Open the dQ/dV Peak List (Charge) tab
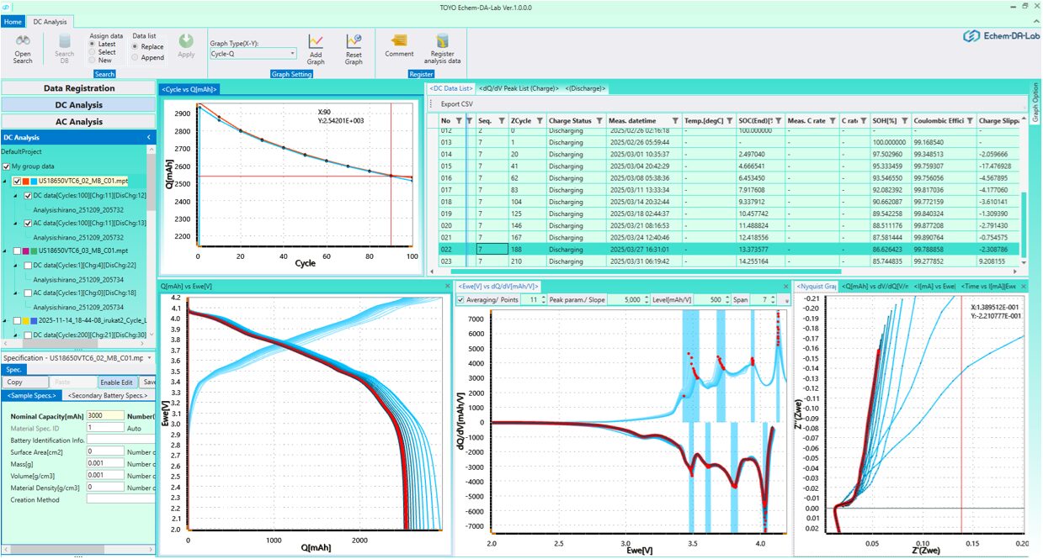1043x559 pixels. (519, 88)
